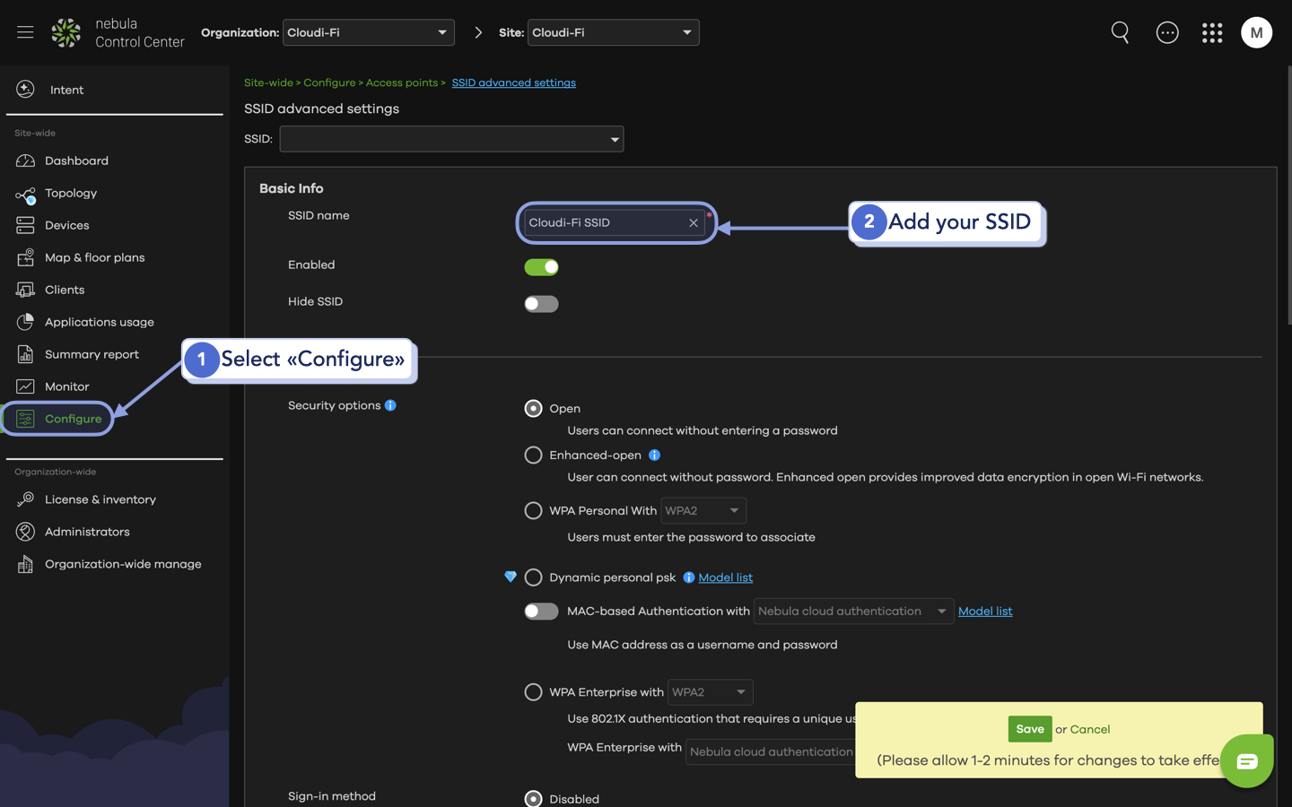Click the user avatar M icon
1292x807 pixels.
(x=1256, y=32)
